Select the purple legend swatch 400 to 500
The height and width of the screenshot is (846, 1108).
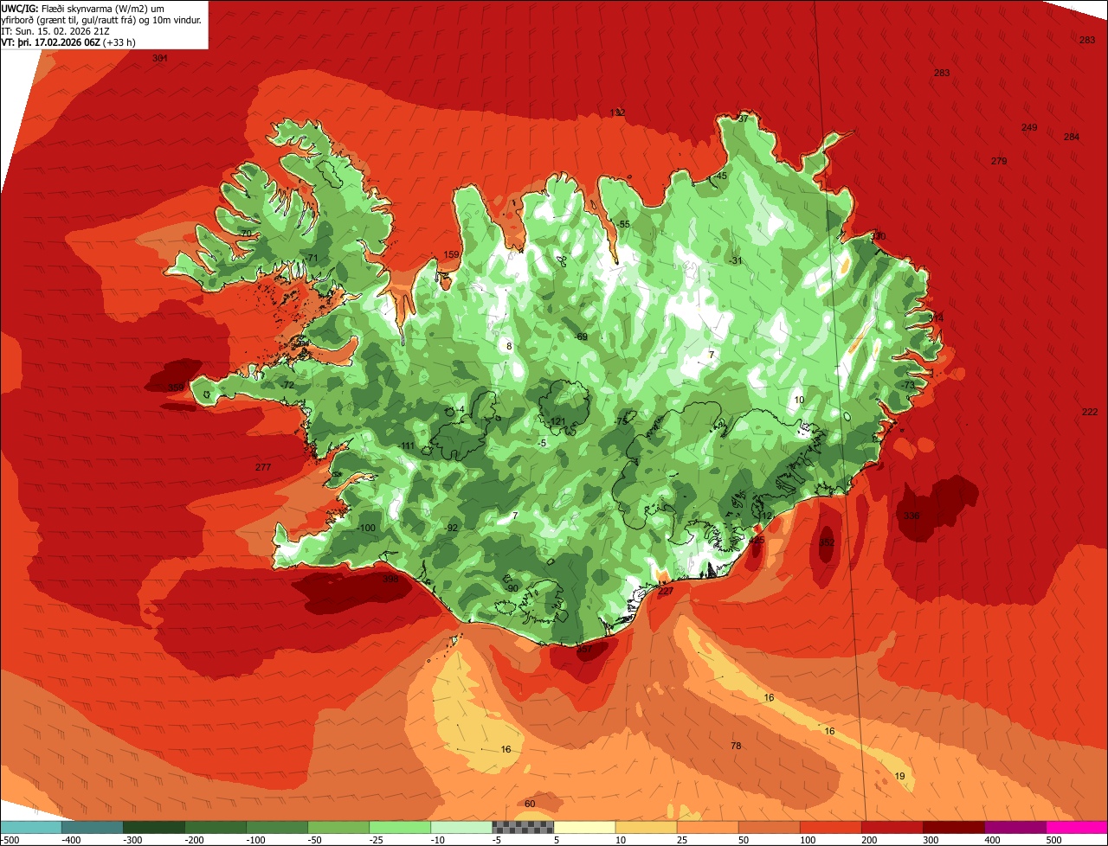click(1015, 827)
